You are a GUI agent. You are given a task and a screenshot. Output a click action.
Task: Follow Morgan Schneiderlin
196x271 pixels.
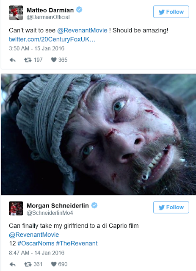[171, 207]
